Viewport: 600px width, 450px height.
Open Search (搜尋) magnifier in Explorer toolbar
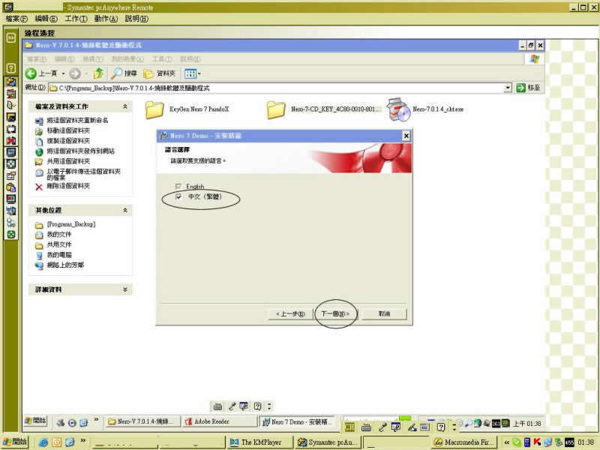(x=117, y=73)
